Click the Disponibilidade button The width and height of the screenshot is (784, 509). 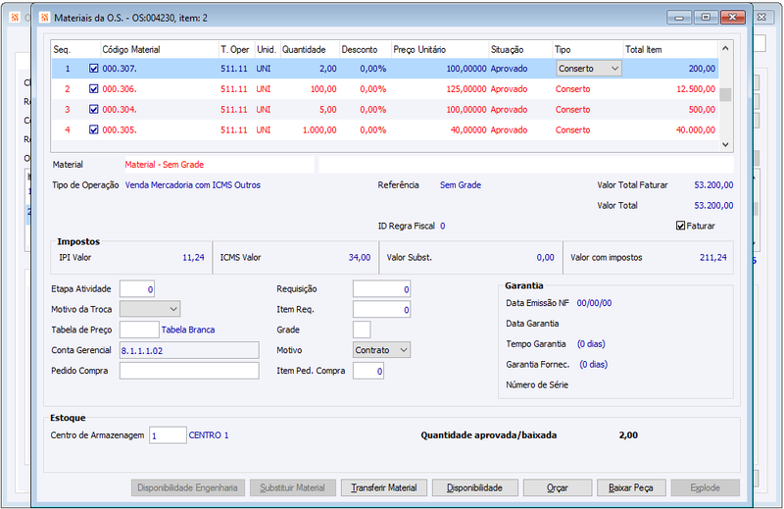pyautogui.click(x=474, y=488)
